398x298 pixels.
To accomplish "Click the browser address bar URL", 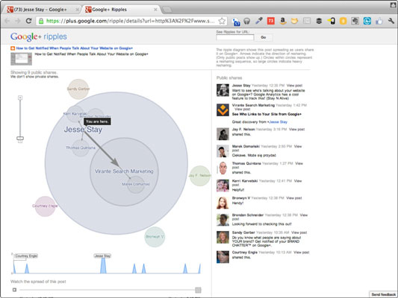I will point(130,21).
